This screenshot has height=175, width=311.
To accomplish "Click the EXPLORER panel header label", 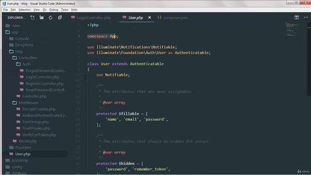I will (16, 17).
